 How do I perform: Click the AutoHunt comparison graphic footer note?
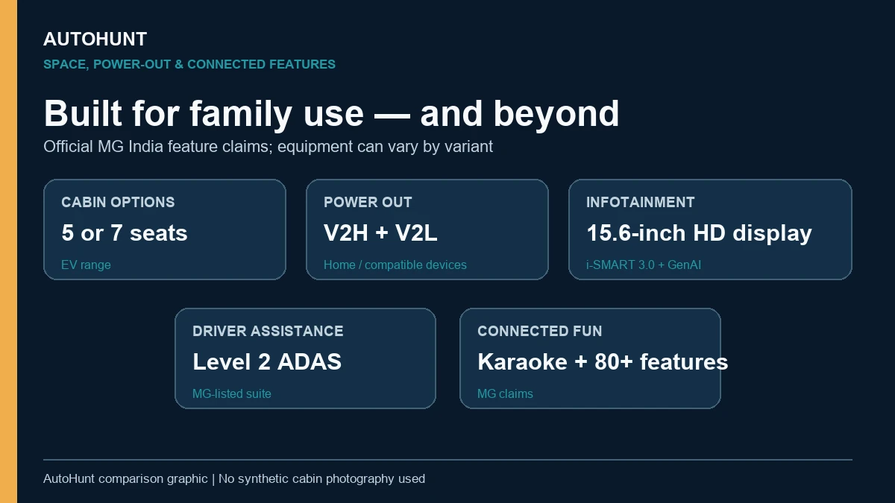[x=234, y=478]
